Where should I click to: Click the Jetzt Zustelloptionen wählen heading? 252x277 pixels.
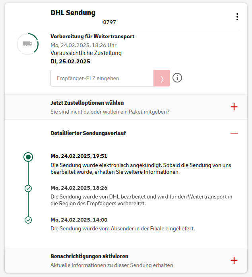pos(87,103)
